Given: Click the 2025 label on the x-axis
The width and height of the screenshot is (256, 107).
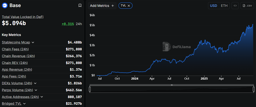Looking at the screenshot, I should click(x=204, y=79).
